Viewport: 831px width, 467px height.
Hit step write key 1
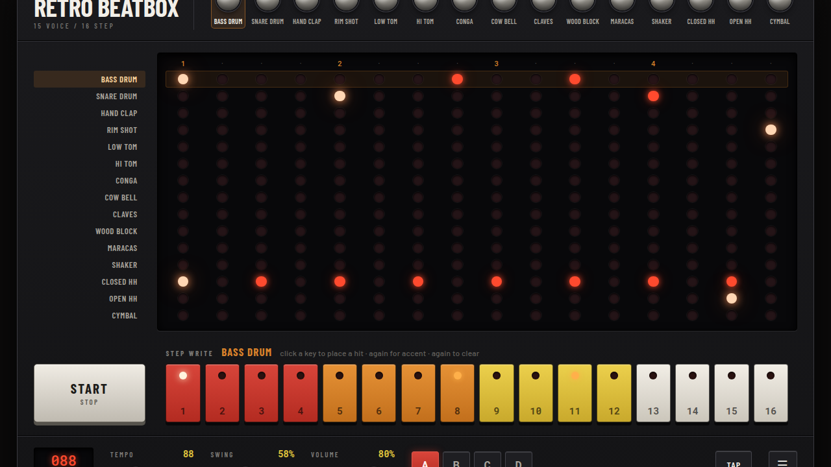(x=183, y=393)
